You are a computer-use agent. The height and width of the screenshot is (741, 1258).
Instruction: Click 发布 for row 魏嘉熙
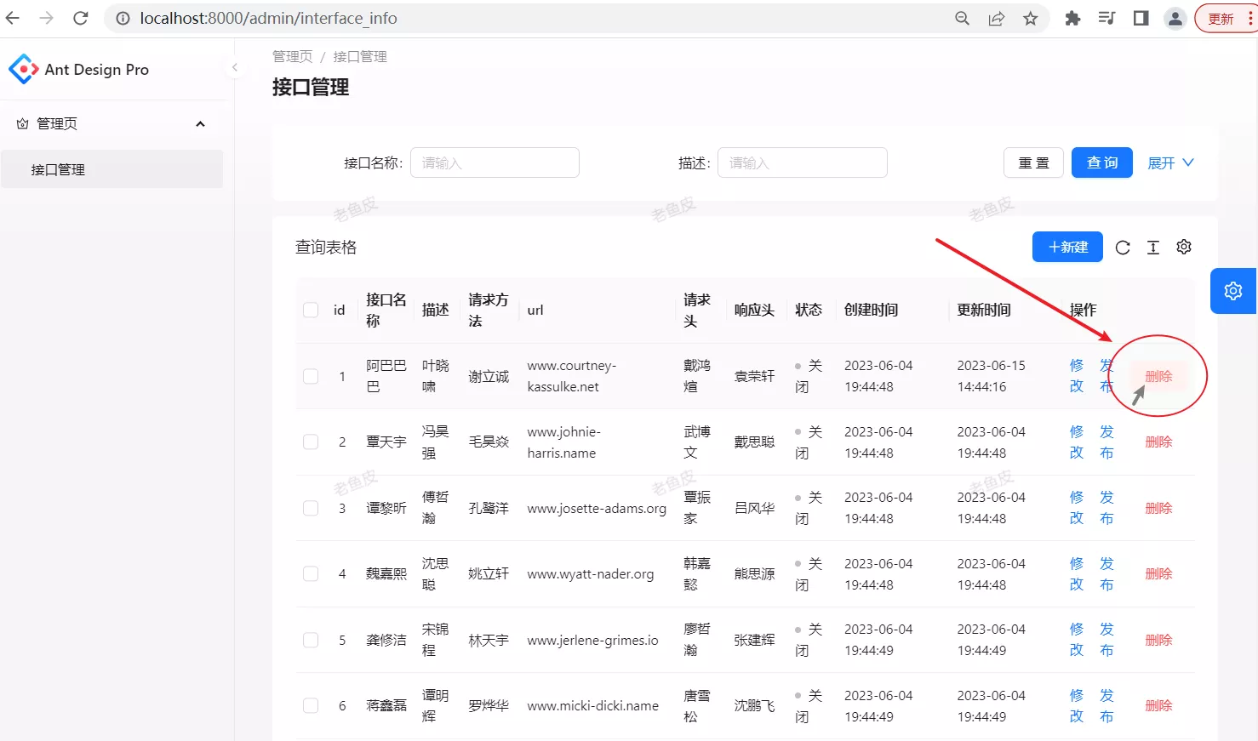click(x=1106, y=573)
